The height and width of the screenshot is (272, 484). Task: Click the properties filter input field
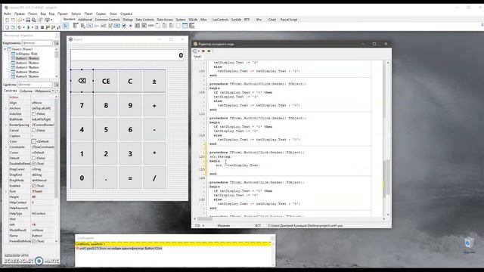click(x=35, y=85)
